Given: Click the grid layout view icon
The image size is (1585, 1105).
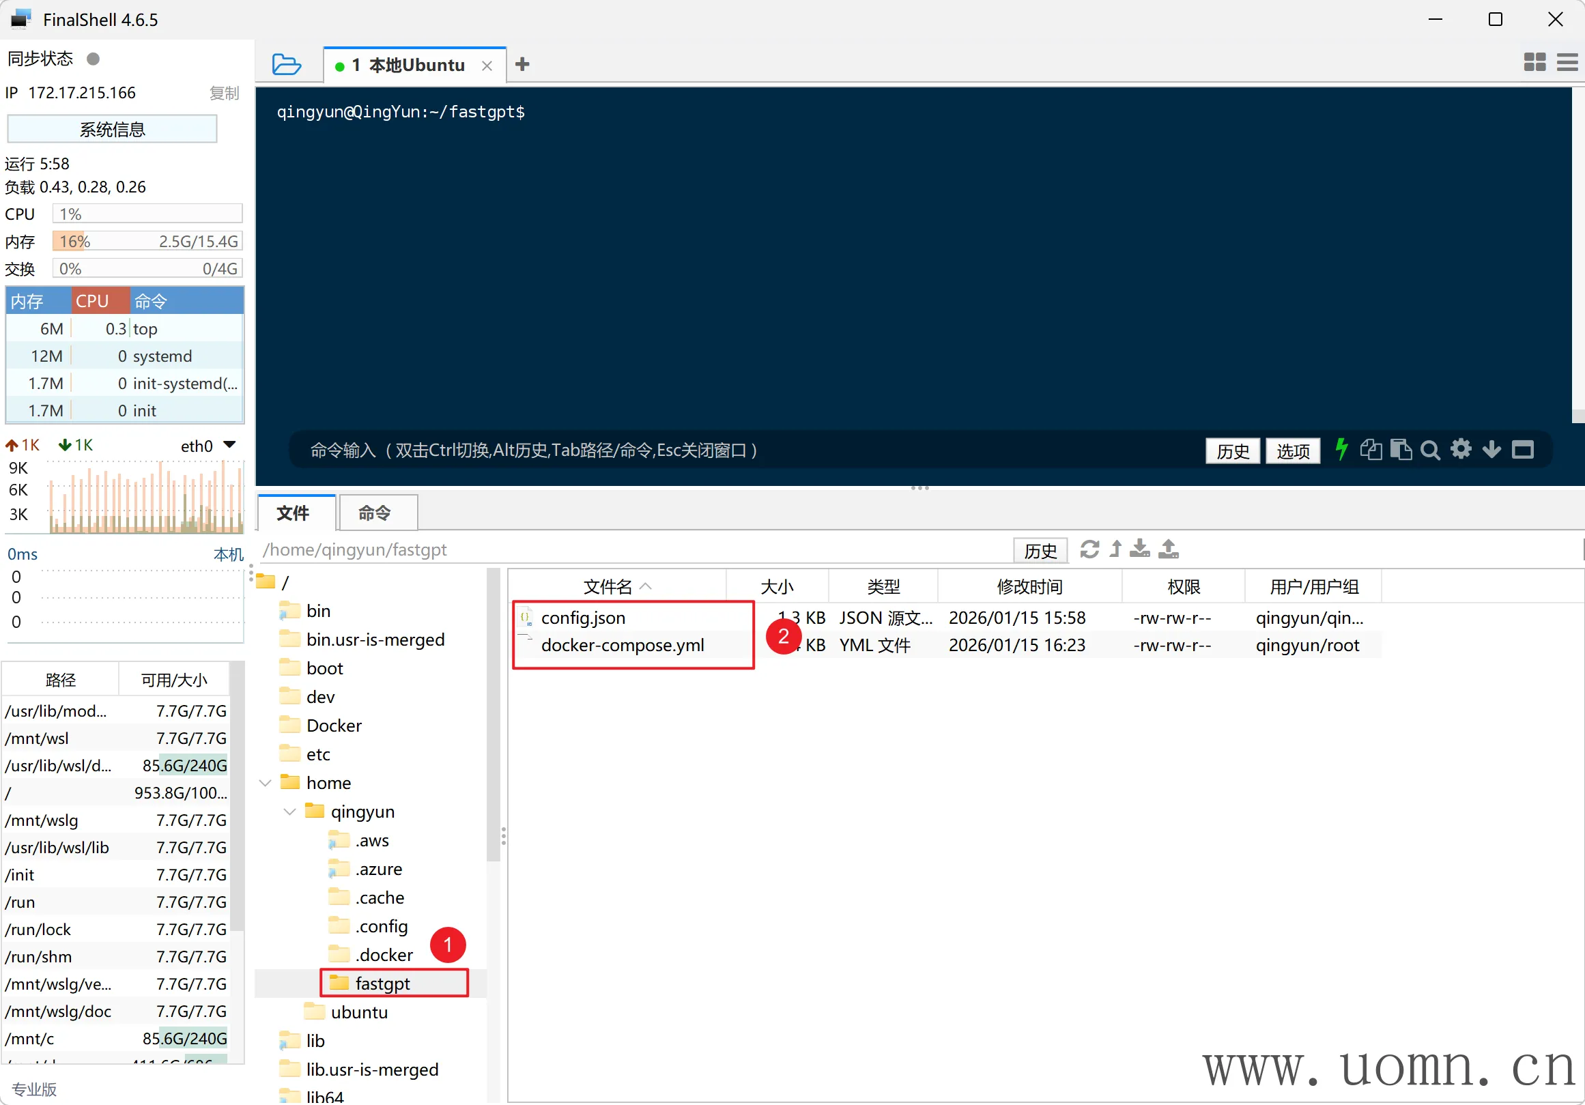Looking at the screenshot, I should click(1534, 63).
